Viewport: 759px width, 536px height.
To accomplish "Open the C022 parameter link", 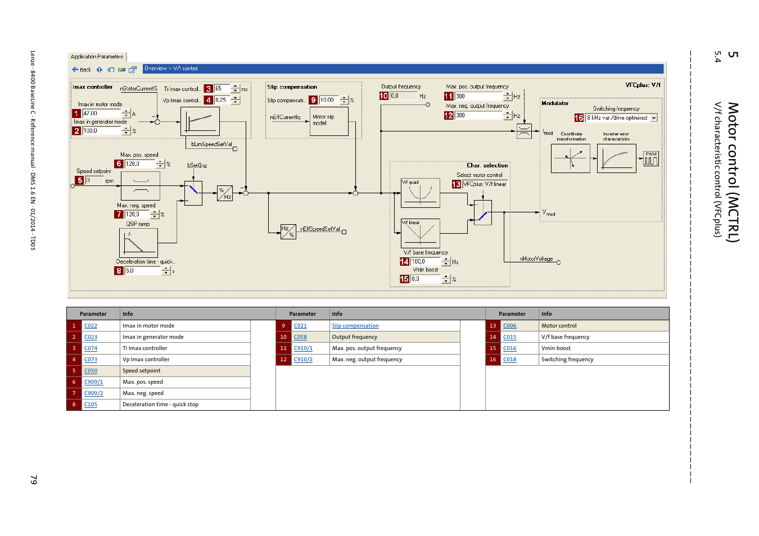I will click(x=91, y=326).
